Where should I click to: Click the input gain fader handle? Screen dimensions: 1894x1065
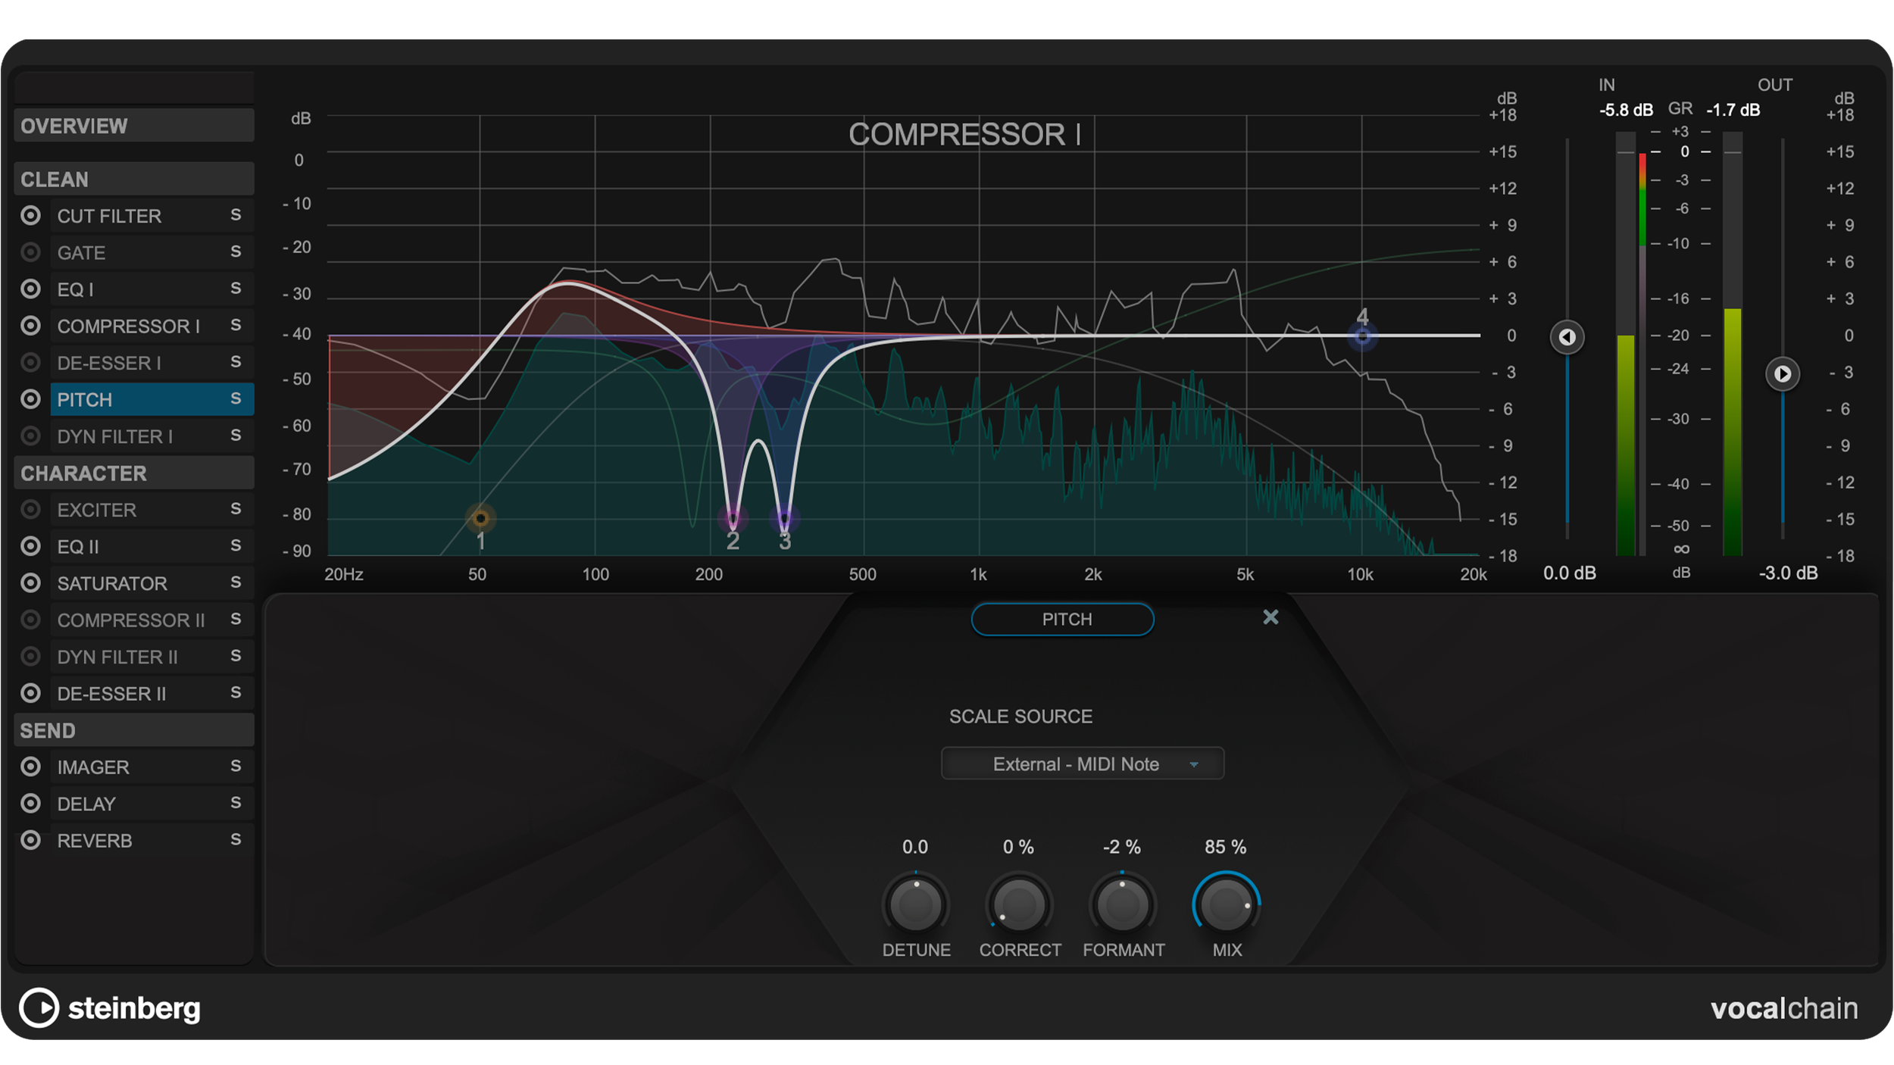coord(1567,337)
